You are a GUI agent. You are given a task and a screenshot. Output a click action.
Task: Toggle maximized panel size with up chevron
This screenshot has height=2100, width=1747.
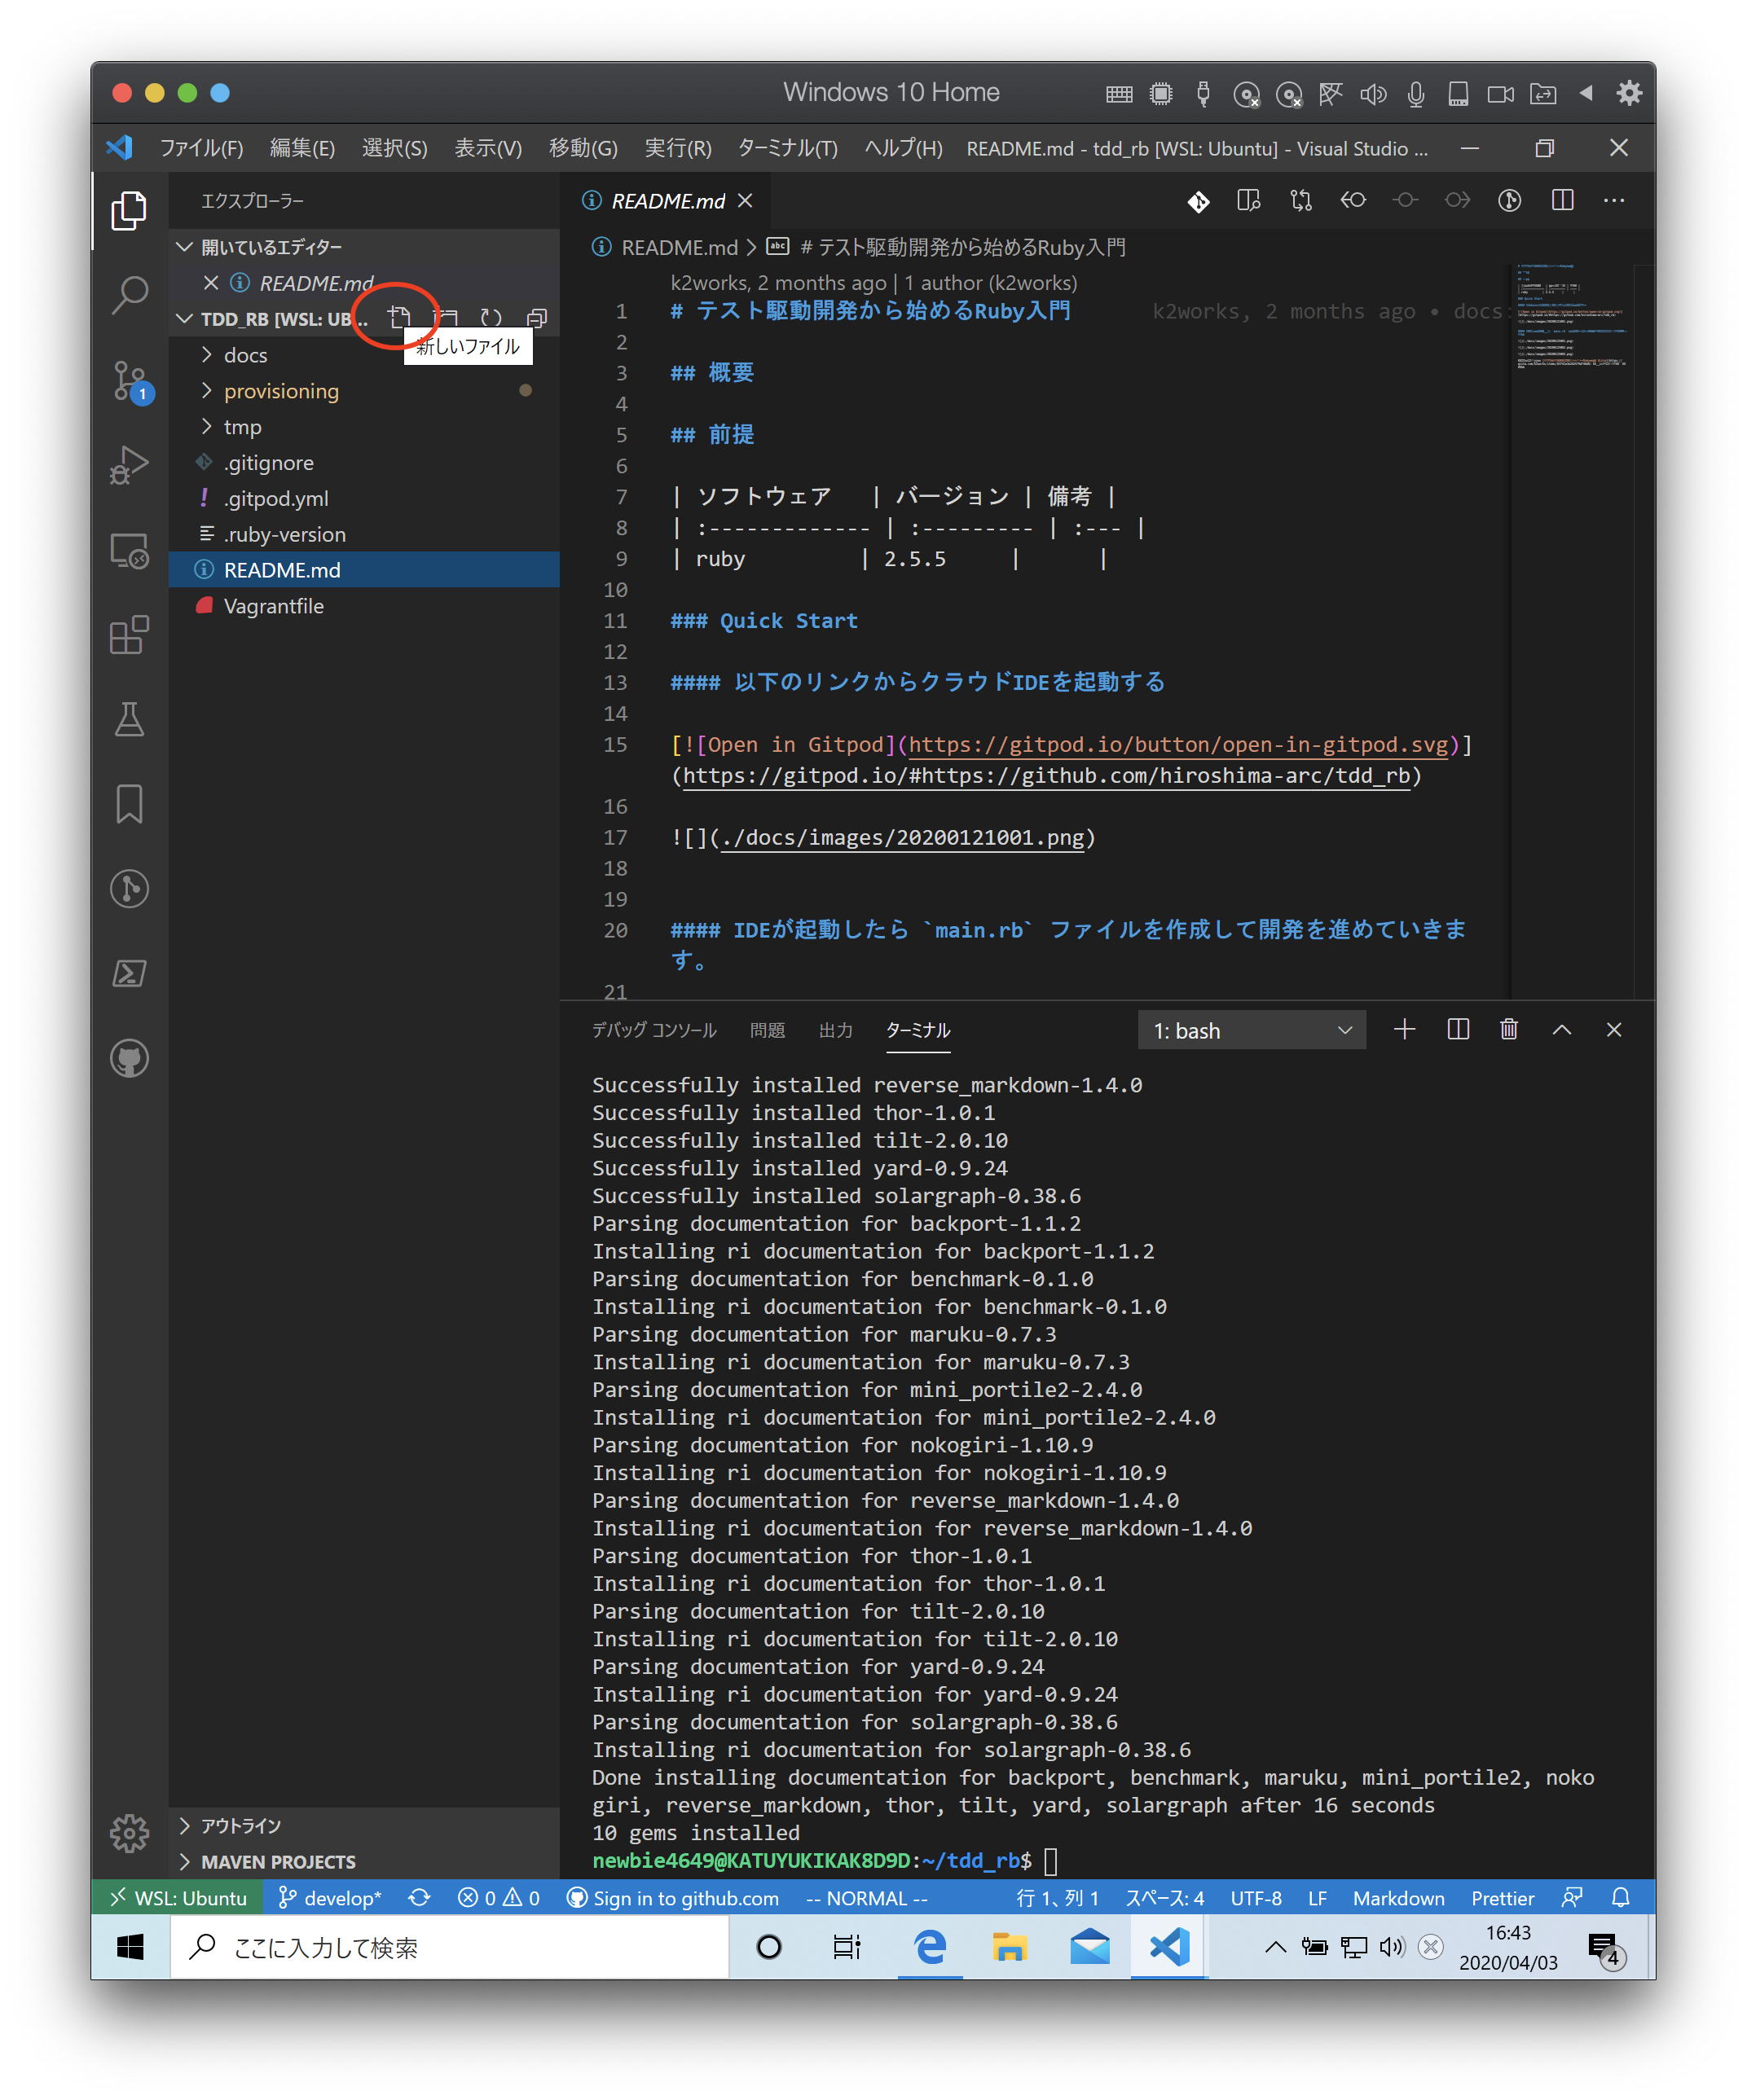pos(1561,1030)
